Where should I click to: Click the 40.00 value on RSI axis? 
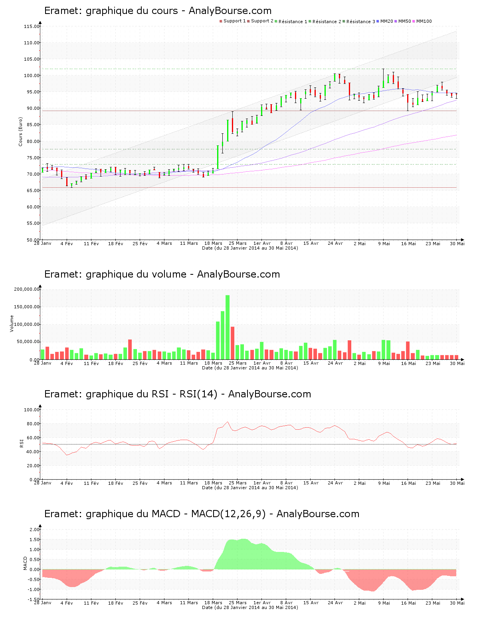[33, 452]
